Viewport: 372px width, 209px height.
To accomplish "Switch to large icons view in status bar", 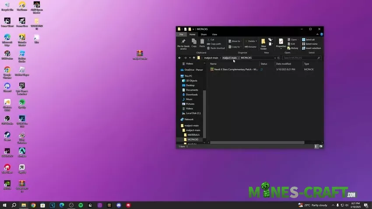I will click(321, 147).
